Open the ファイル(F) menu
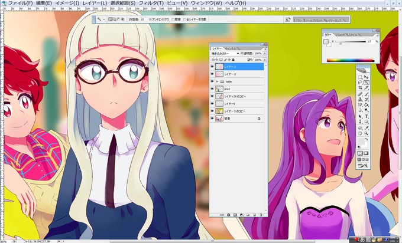 tap(20, 4)
